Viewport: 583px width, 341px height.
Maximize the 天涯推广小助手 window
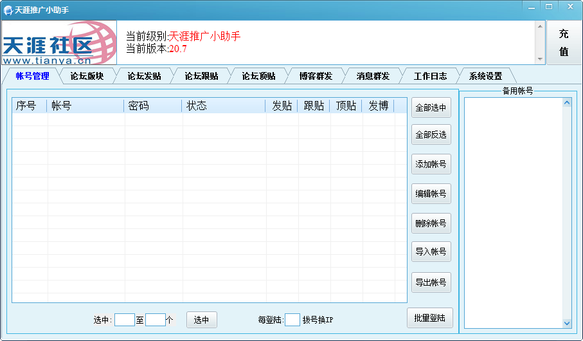click(549, 7)
